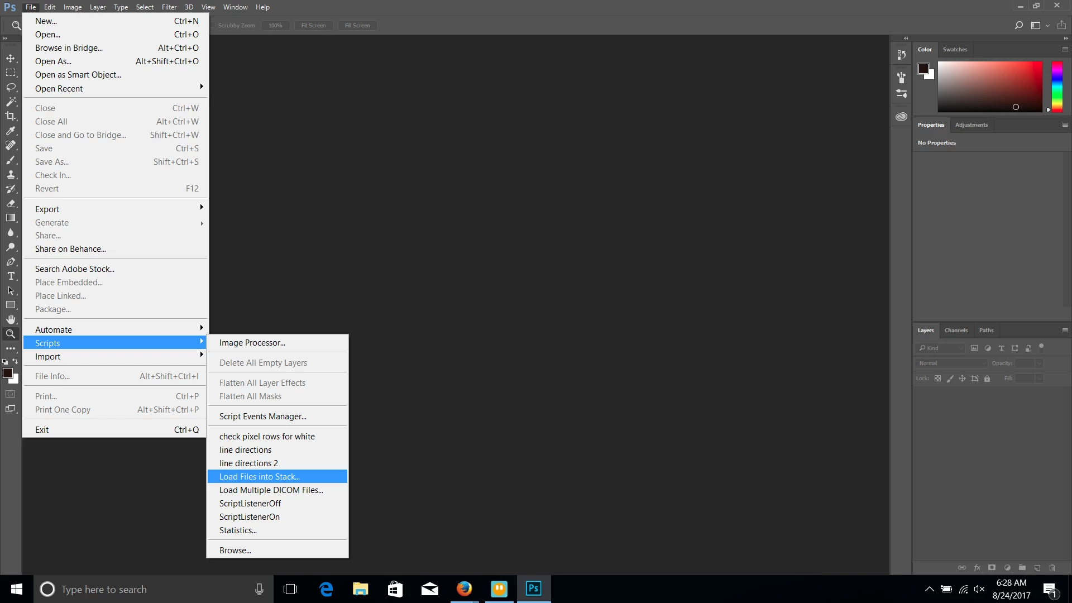Select the Crop tool

[x=11, y=116]
